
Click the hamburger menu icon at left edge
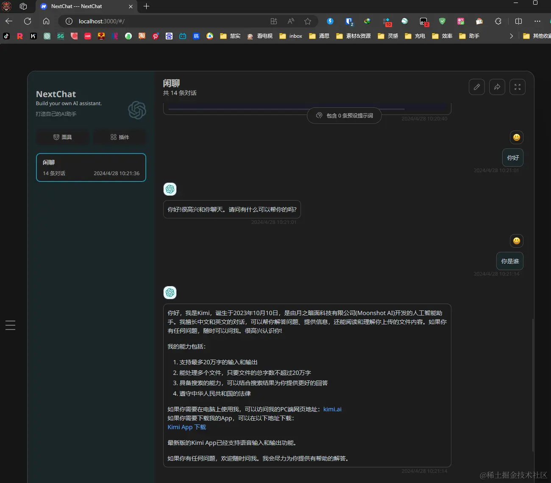tap(11, 325)
